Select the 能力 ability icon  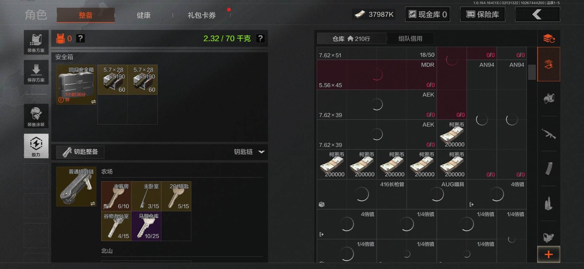click(36, 146)
